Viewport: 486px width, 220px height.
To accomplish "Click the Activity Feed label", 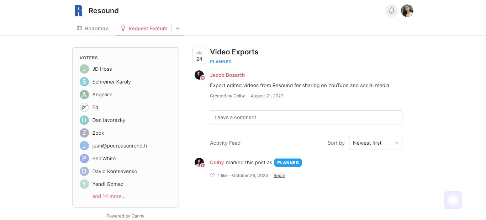I will (225, 143).
